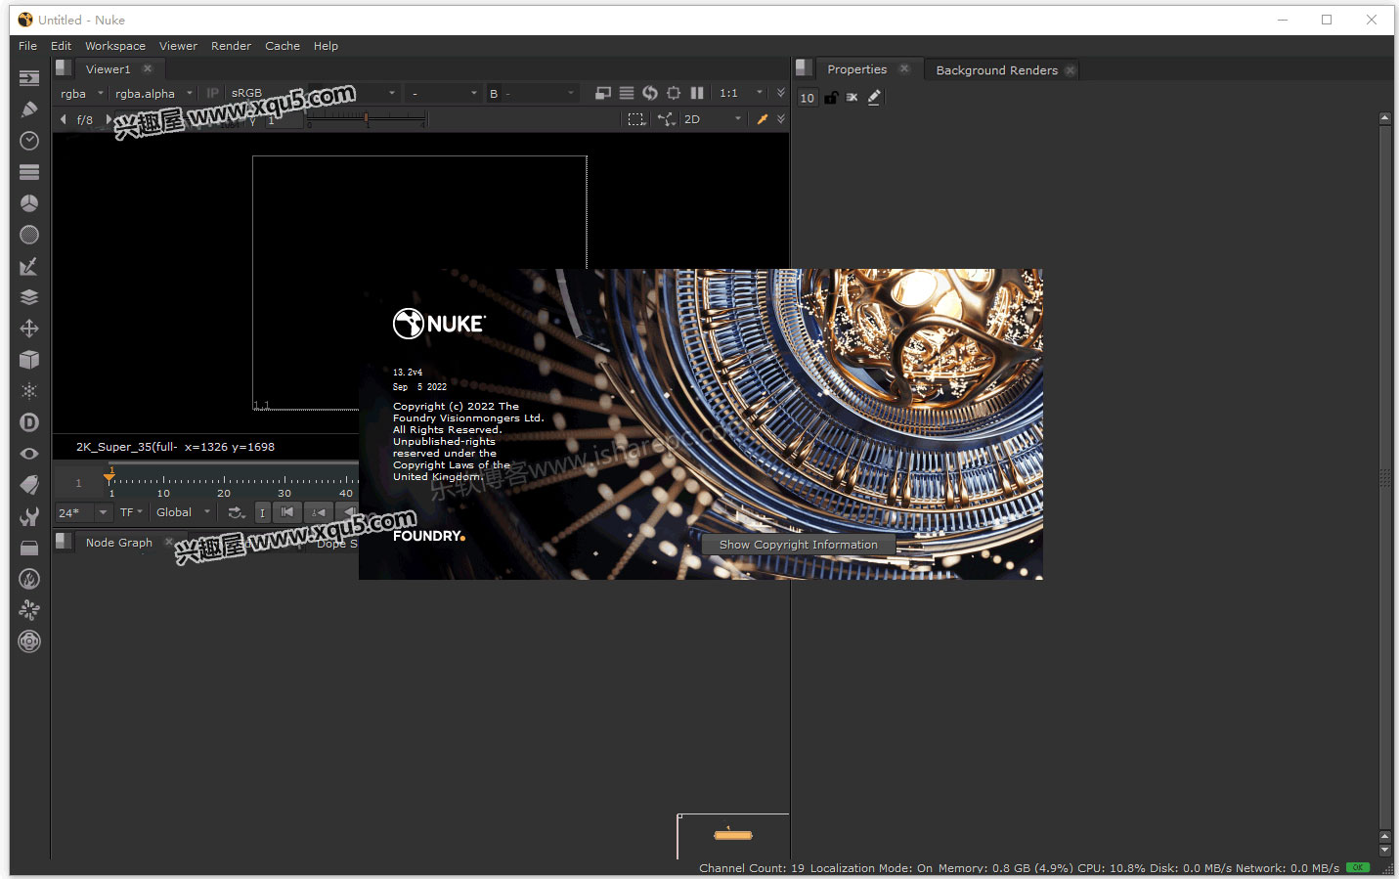Jump to first frame in timeline
The image size is (1399, 879).
click(x=287, y=512)
